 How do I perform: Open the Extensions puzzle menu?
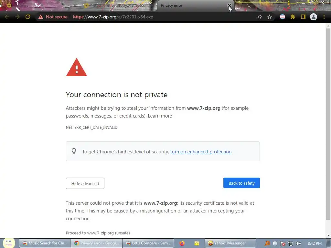(x=293, y=17)
